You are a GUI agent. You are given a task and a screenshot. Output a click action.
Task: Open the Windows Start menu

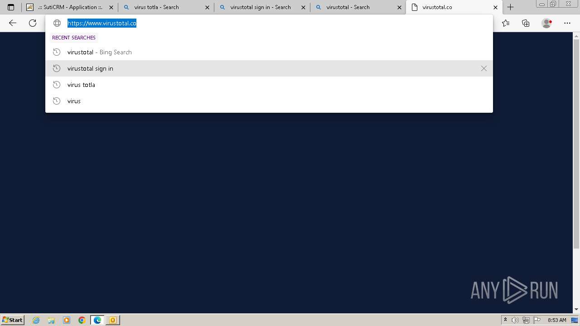point(12,320)
